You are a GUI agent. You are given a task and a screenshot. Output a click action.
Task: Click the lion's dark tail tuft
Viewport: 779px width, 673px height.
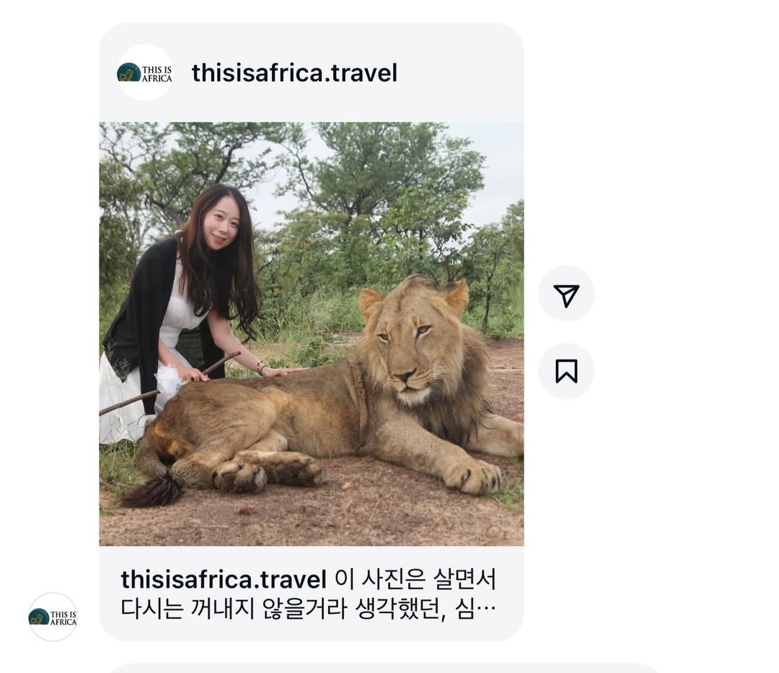pos(153,491)
